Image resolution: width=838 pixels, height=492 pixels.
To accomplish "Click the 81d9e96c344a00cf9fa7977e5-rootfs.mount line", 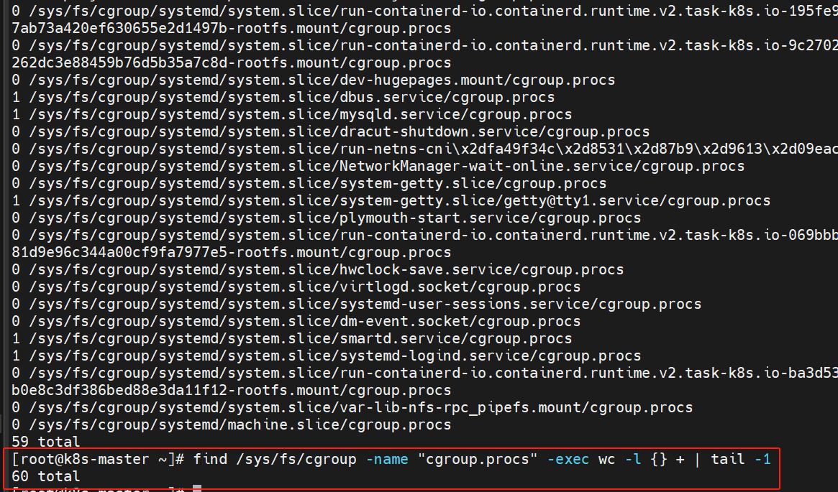I will (x=232, y=252).
